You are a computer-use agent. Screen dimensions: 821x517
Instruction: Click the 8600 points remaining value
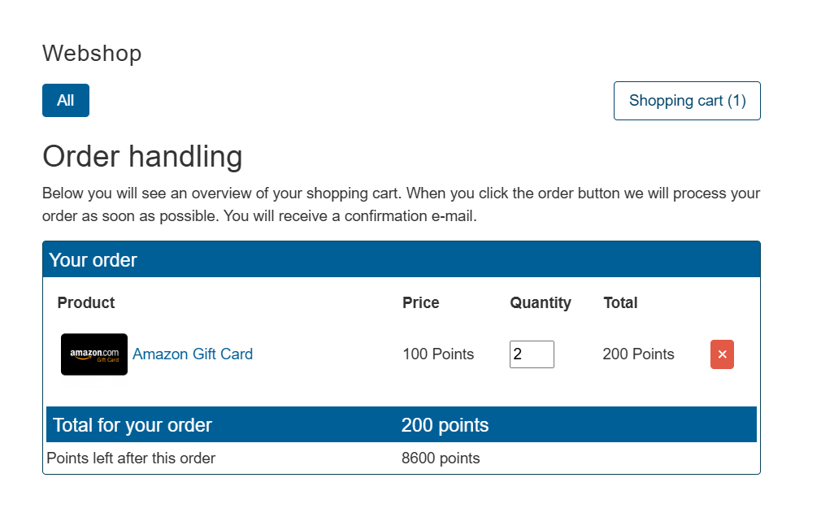click(x=441, y=458)
